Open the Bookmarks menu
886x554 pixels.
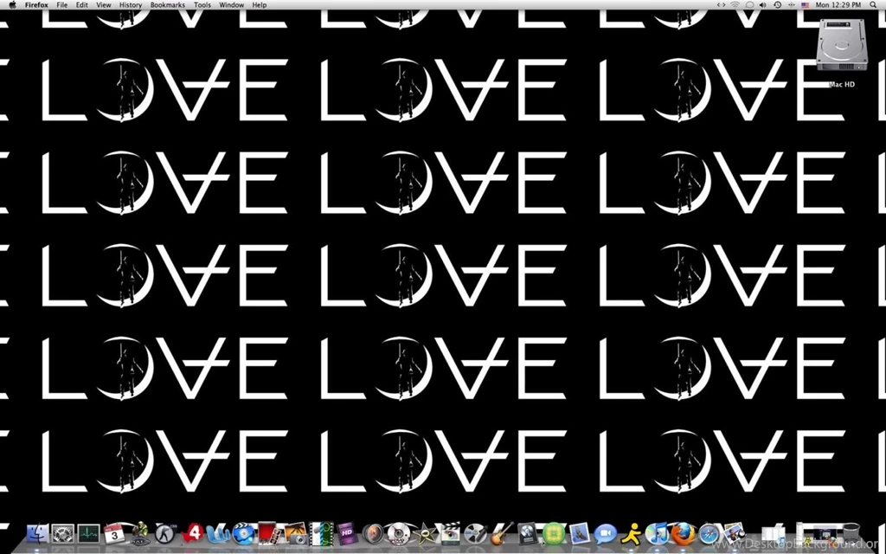pos(167,4)
